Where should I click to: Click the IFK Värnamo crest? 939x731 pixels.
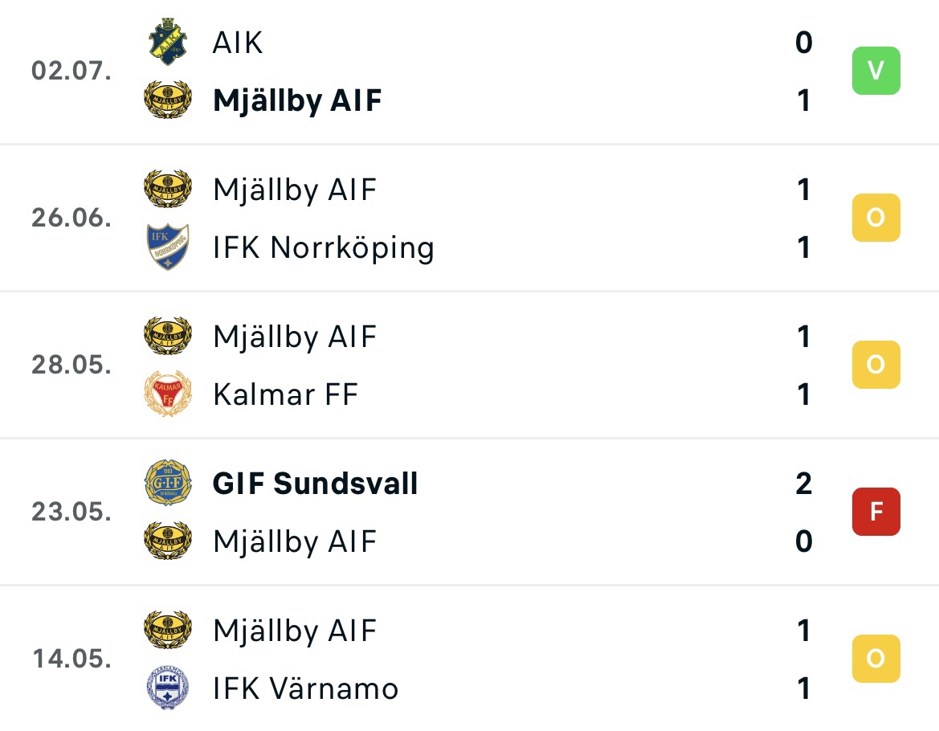pos(168,688)
